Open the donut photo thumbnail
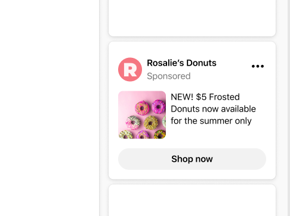The width and height of the screenshot is (290, 216). coord(142,115)
